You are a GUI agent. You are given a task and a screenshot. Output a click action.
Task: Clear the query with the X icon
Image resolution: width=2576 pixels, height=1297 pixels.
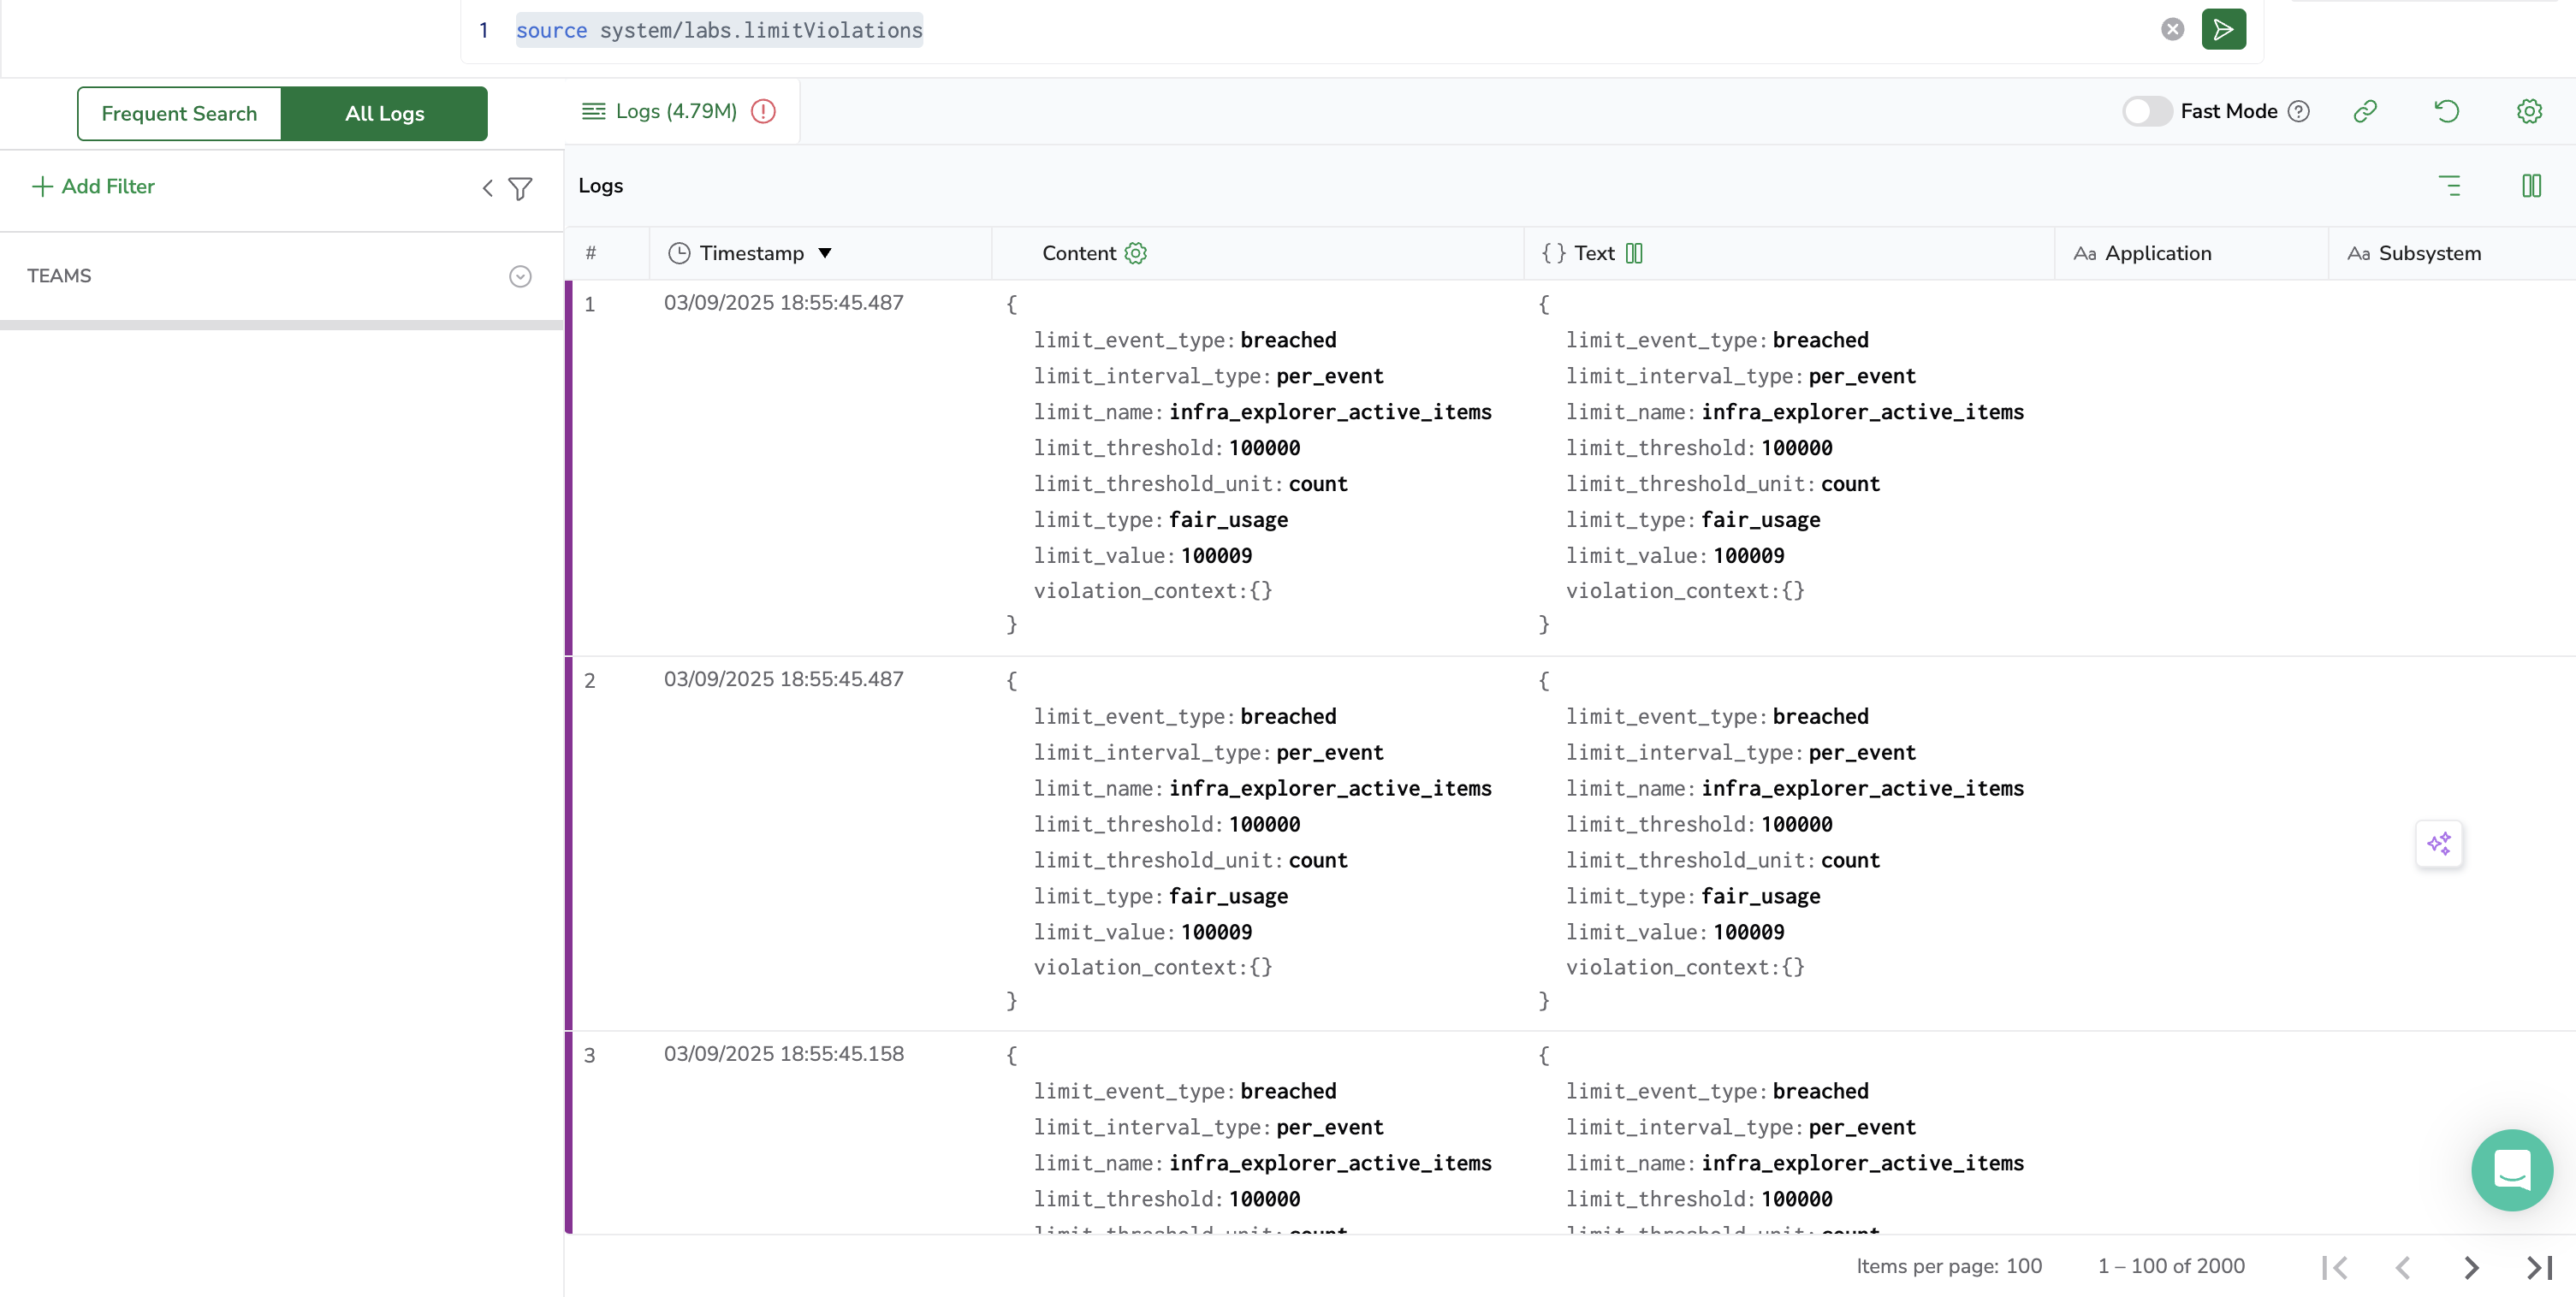coord(2172,29)
